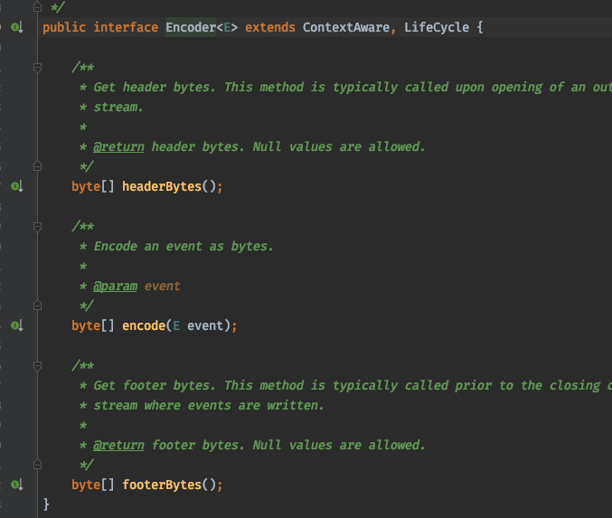Click 'byte' return type of headerBytes
The image size is (612, 518).
pos(86,186)
